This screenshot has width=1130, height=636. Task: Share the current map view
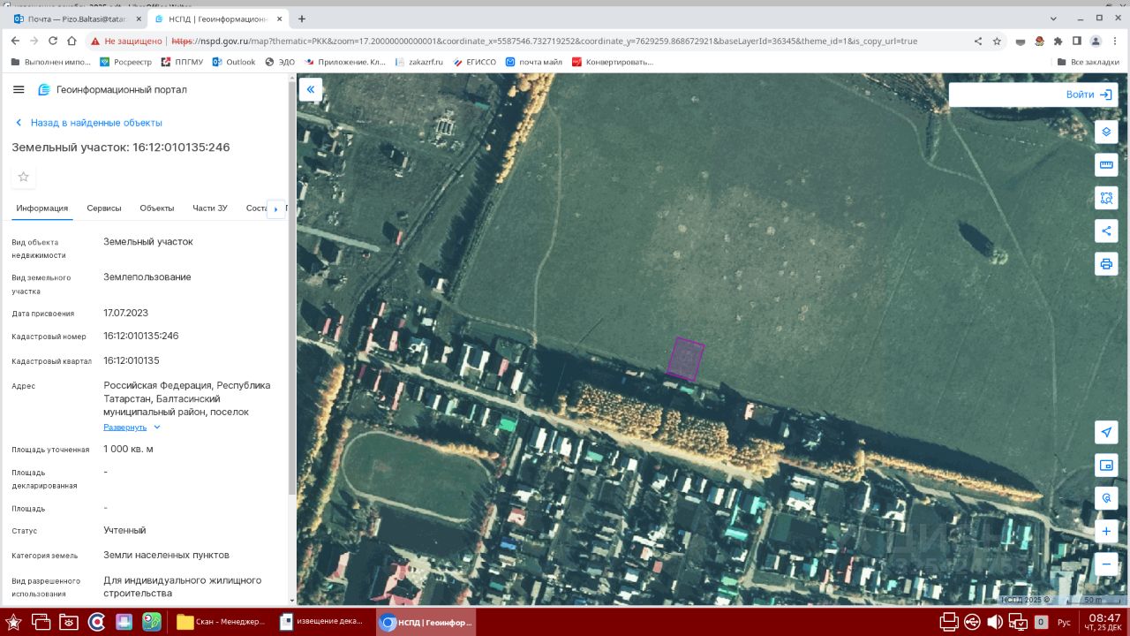pyautogui.click(x=1106, y=231)
